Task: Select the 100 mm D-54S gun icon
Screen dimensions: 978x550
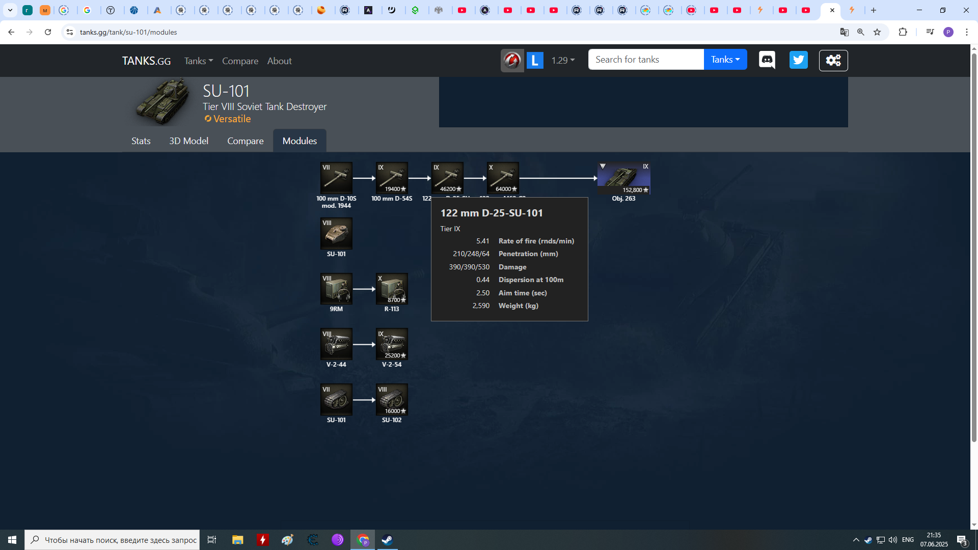Action: tap(392, 178)
